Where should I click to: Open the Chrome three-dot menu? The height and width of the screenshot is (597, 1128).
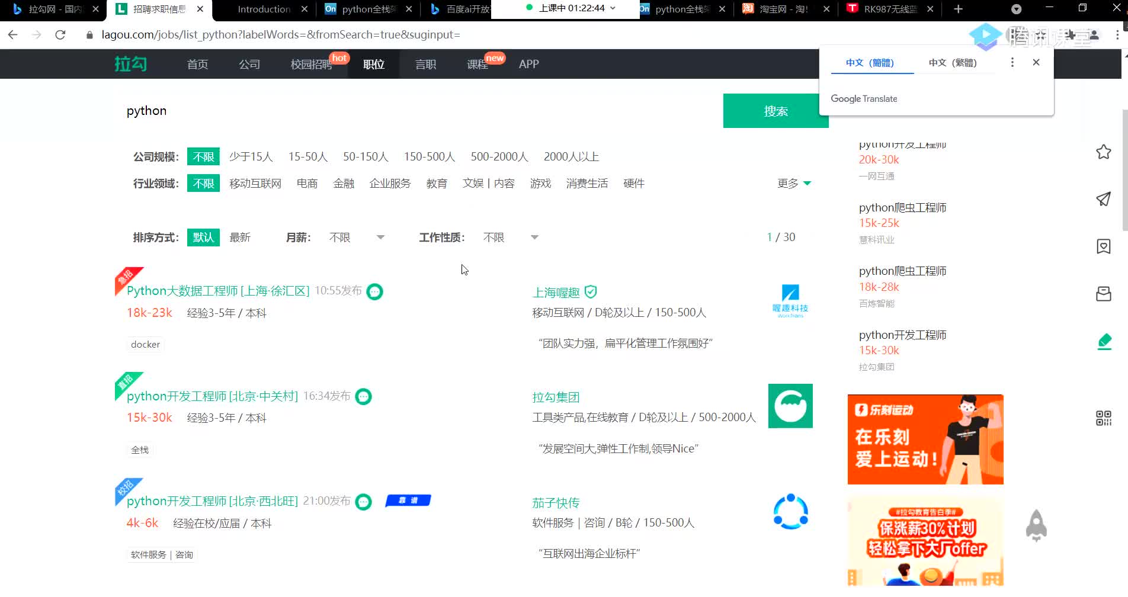(x=1117, y=35)
